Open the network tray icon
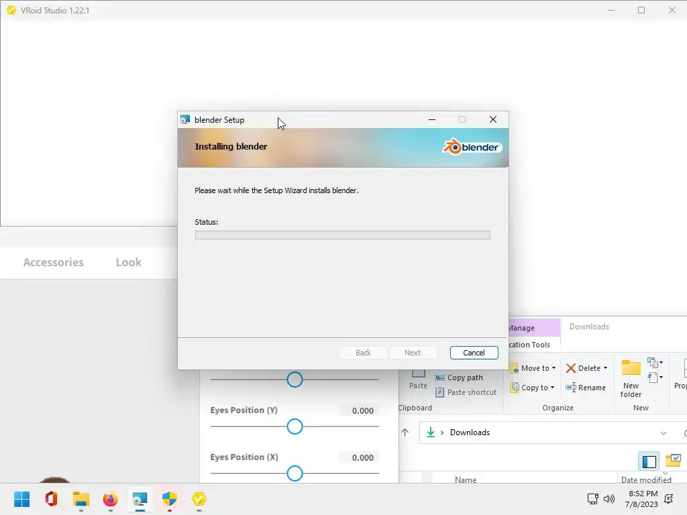The height and width of the screenshot is (515, 687). point(593,498)
